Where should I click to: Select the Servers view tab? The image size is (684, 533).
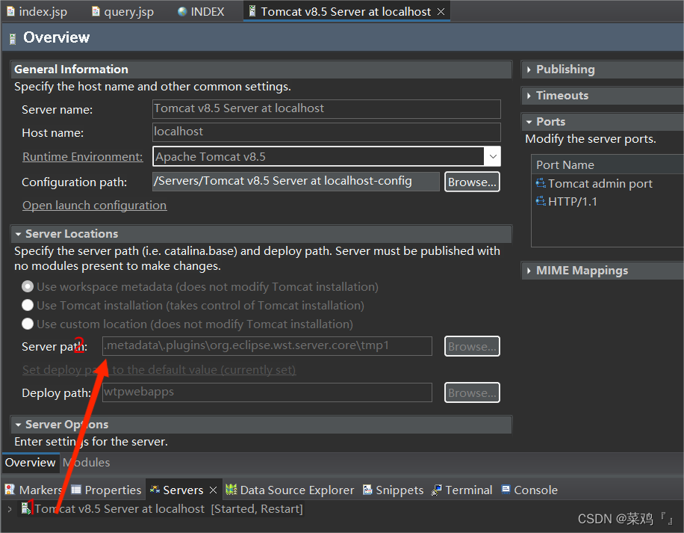point(183,490)
